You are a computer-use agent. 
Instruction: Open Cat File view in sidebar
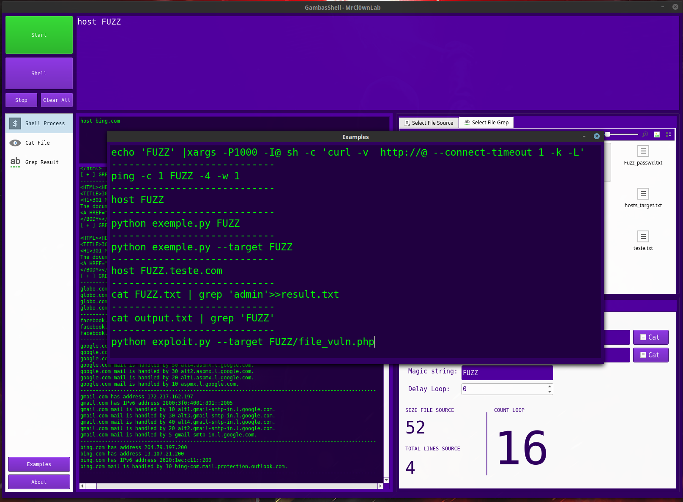39,143
